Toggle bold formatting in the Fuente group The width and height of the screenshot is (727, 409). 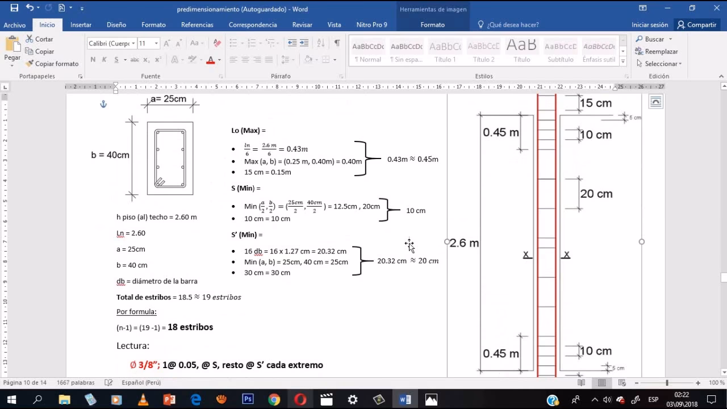click(x=93, y=59)
